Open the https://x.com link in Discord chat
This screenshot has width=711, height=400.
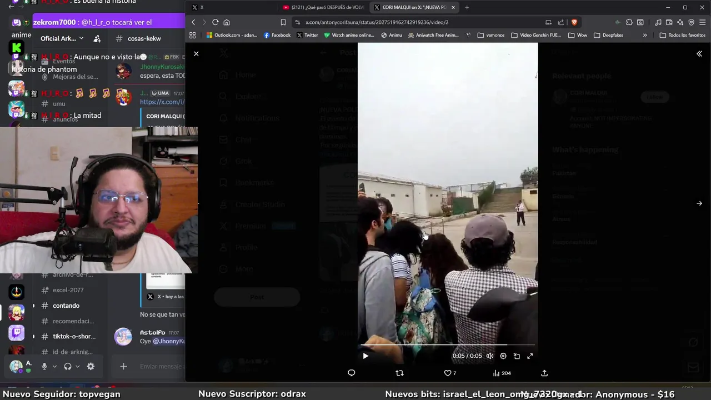tap(162, 102)
